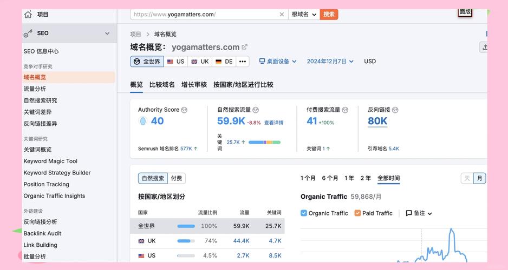Click the SEO key icon in sidebar
The image size is (508, 270).
(x=28, y=33)
